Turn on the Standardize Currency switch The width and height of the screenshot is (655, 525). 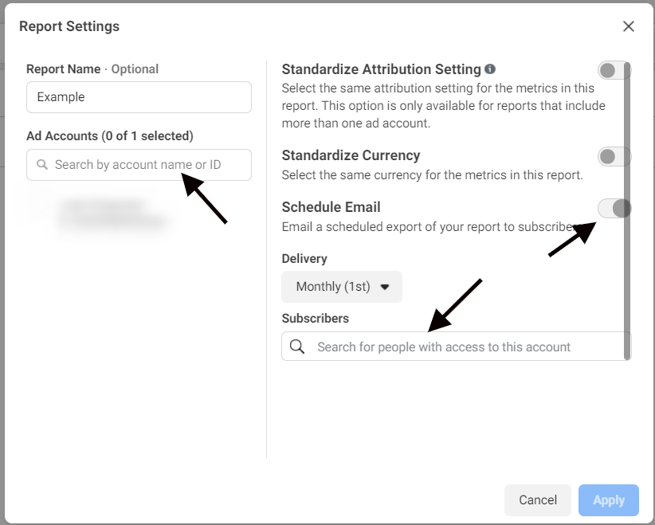click(x=614, y=156)
